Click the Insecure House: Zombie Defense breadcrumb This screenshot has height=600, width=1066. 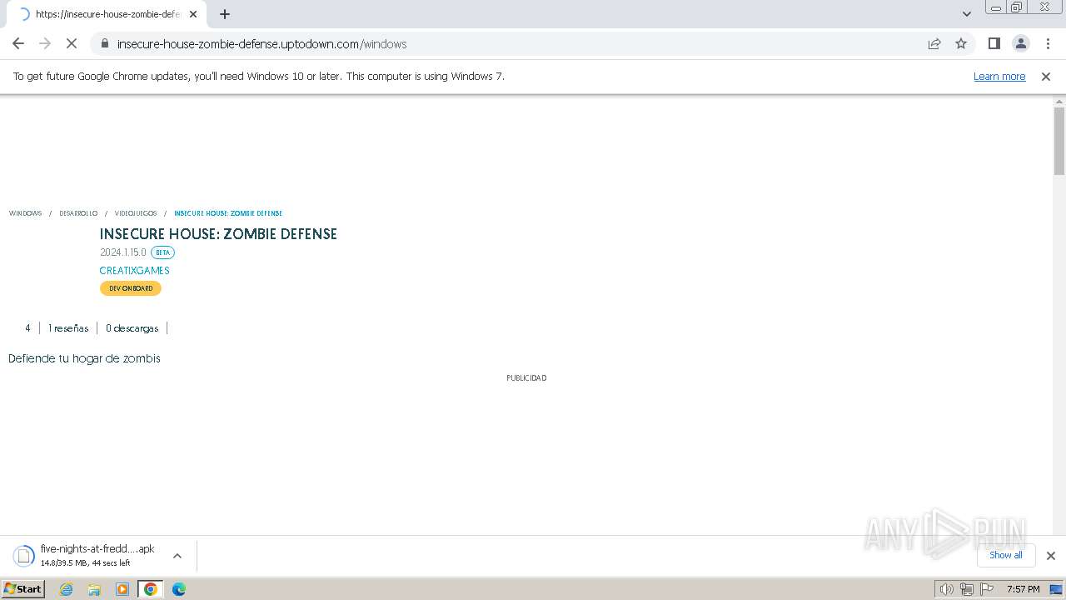tap(228, 213)
